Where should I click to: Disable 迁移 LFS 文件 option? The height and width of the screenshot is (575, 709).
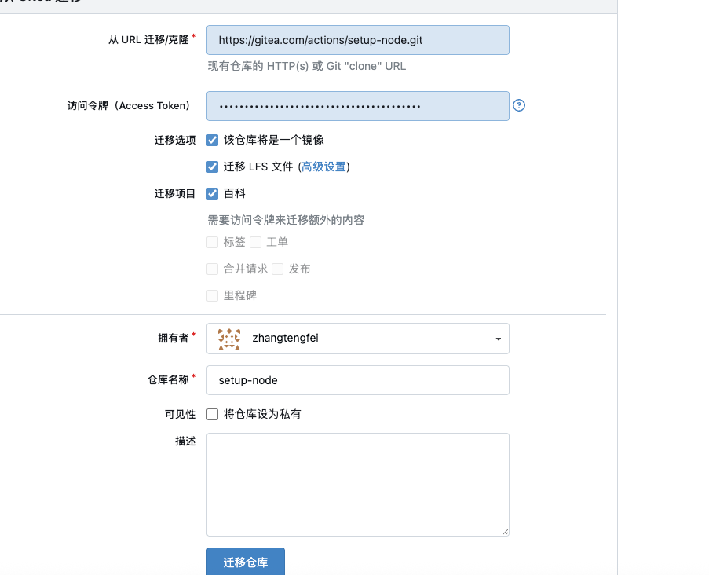[x=212, y=167]
